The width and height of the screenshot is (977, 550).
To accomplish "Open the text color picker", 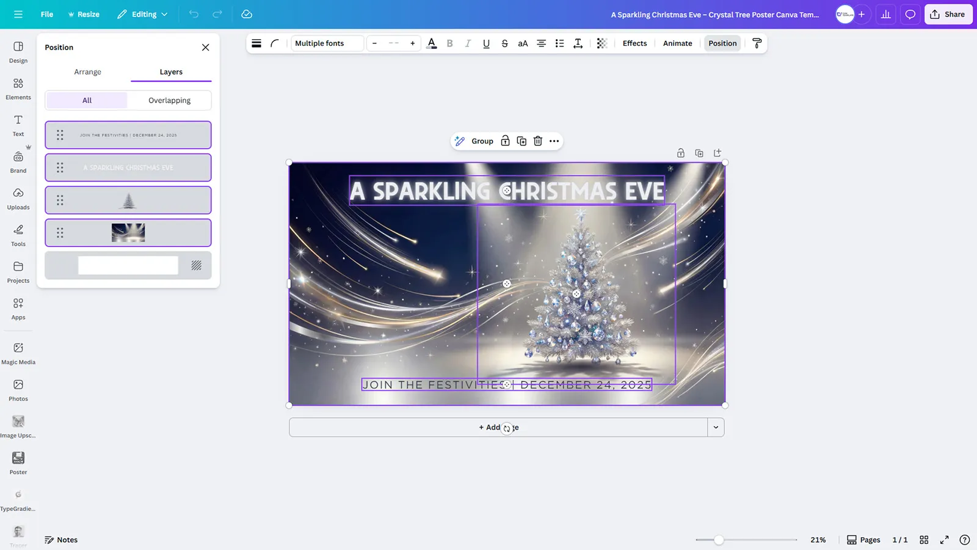I will click(x=432, y=43).
